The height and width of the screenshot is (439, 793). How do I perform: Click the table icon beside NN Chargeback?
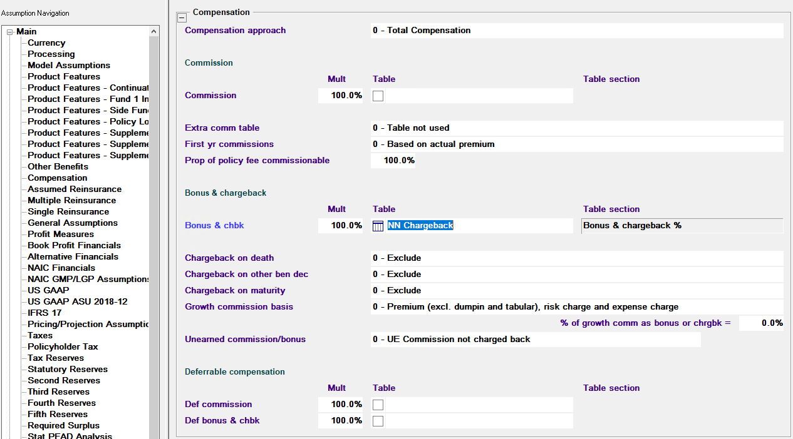pos(378,226)
